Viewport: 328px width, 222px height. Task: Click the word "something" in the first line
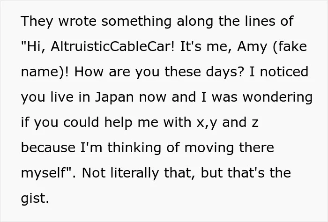(x=136, y=22)
